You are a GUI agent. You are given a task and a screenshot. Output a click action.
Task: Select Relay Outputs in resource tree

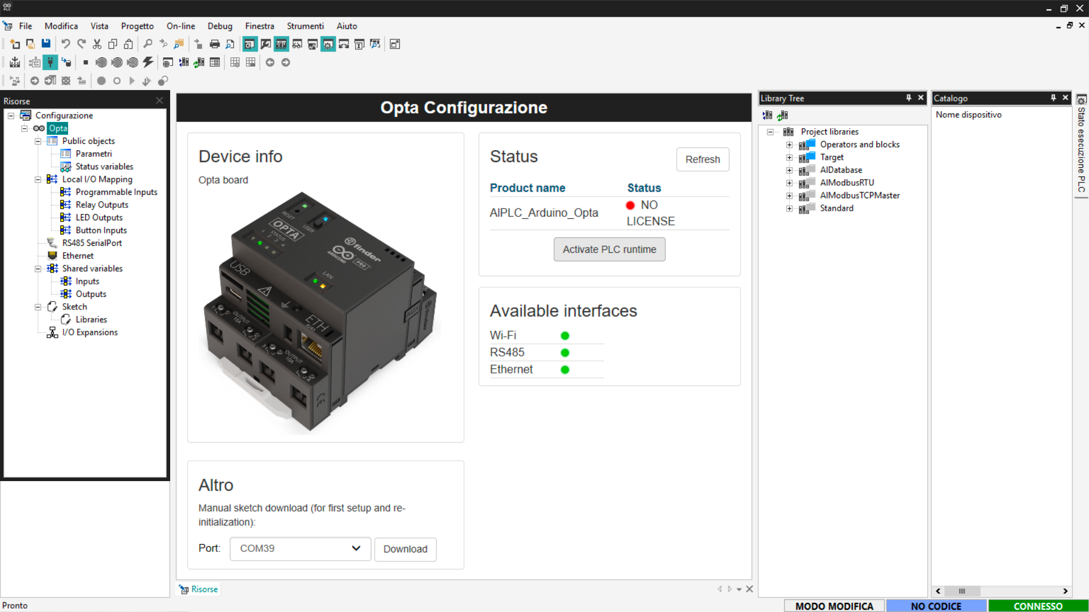coord(102,205)
